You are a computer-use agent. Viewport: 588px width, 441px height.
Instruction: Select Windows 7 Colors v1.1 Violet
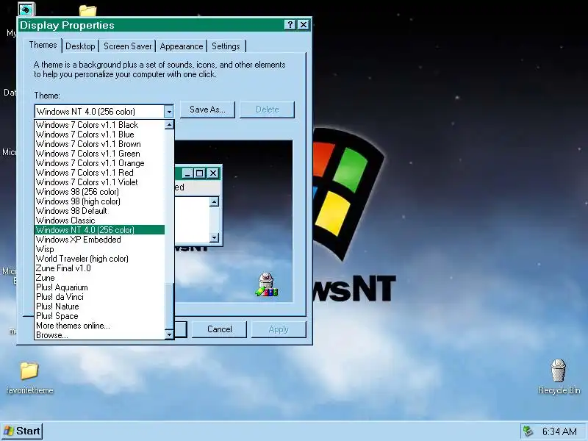pos(99,182)
